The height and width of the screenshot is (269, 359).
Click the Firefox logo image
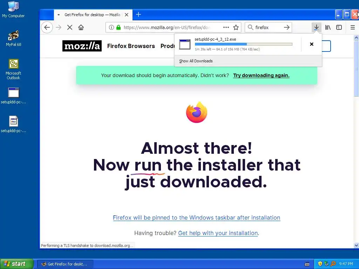click(x=197, y=112)
